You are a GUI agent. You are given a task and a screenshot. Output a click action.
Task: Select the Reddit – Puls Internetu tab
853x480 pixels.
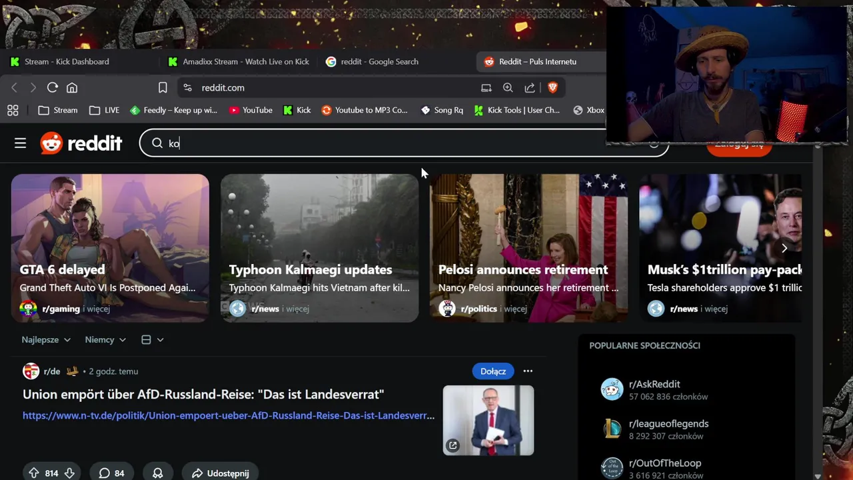point(541,61)
